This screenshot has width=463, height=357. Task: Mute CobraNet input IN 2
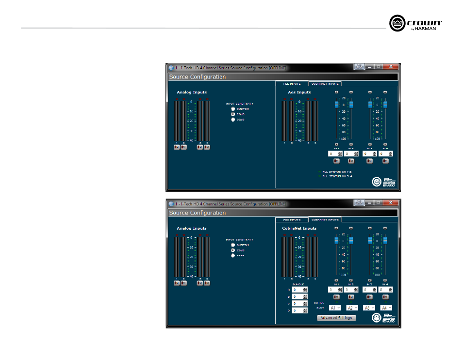click(x=351, y=297)
